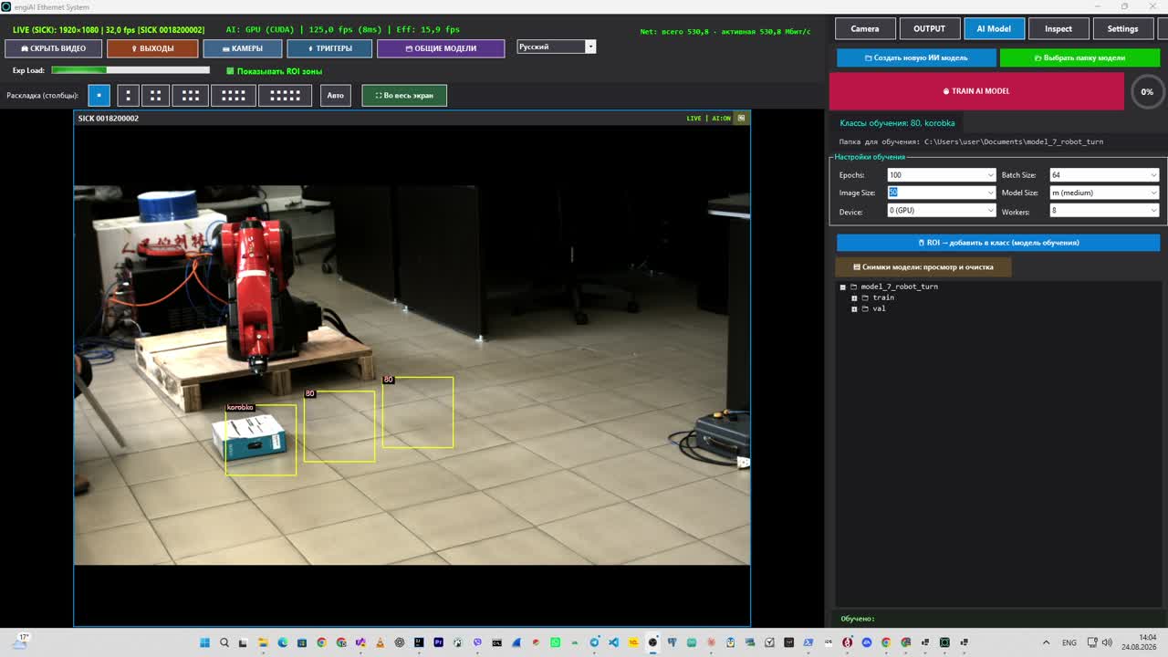Click the Exp Load progress bar
The image size is (1168, 657).
click(x=130, y=70)
